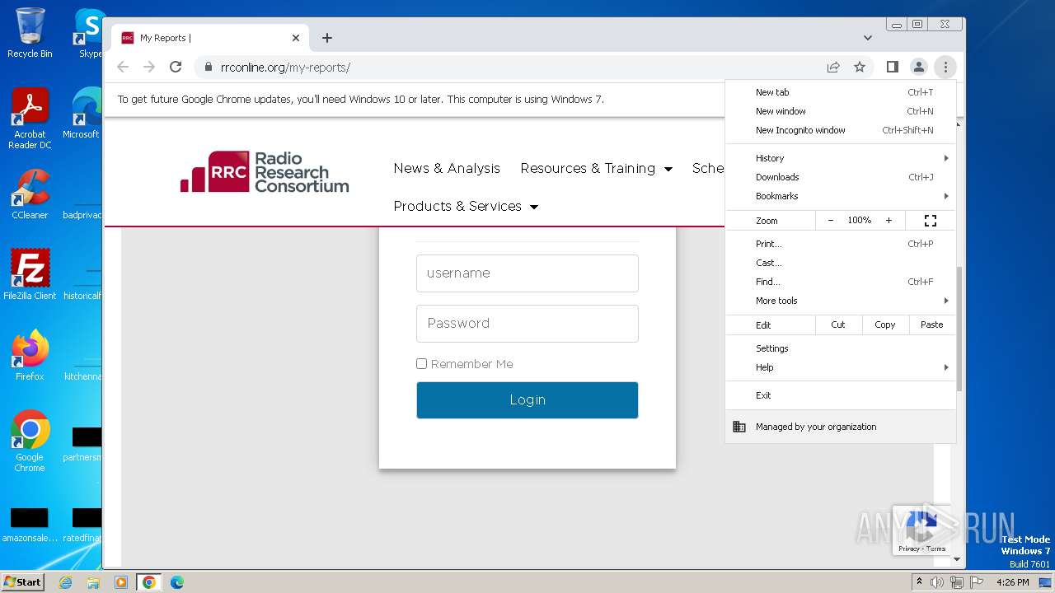Image resolution: width=1055 pixels, height=593 pixels.
Task: Open CCleaner desktop icon
Action: click(30, 194)
